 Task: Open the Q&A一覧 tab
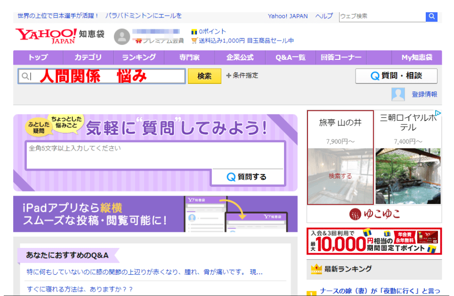[x=291, y=58]
